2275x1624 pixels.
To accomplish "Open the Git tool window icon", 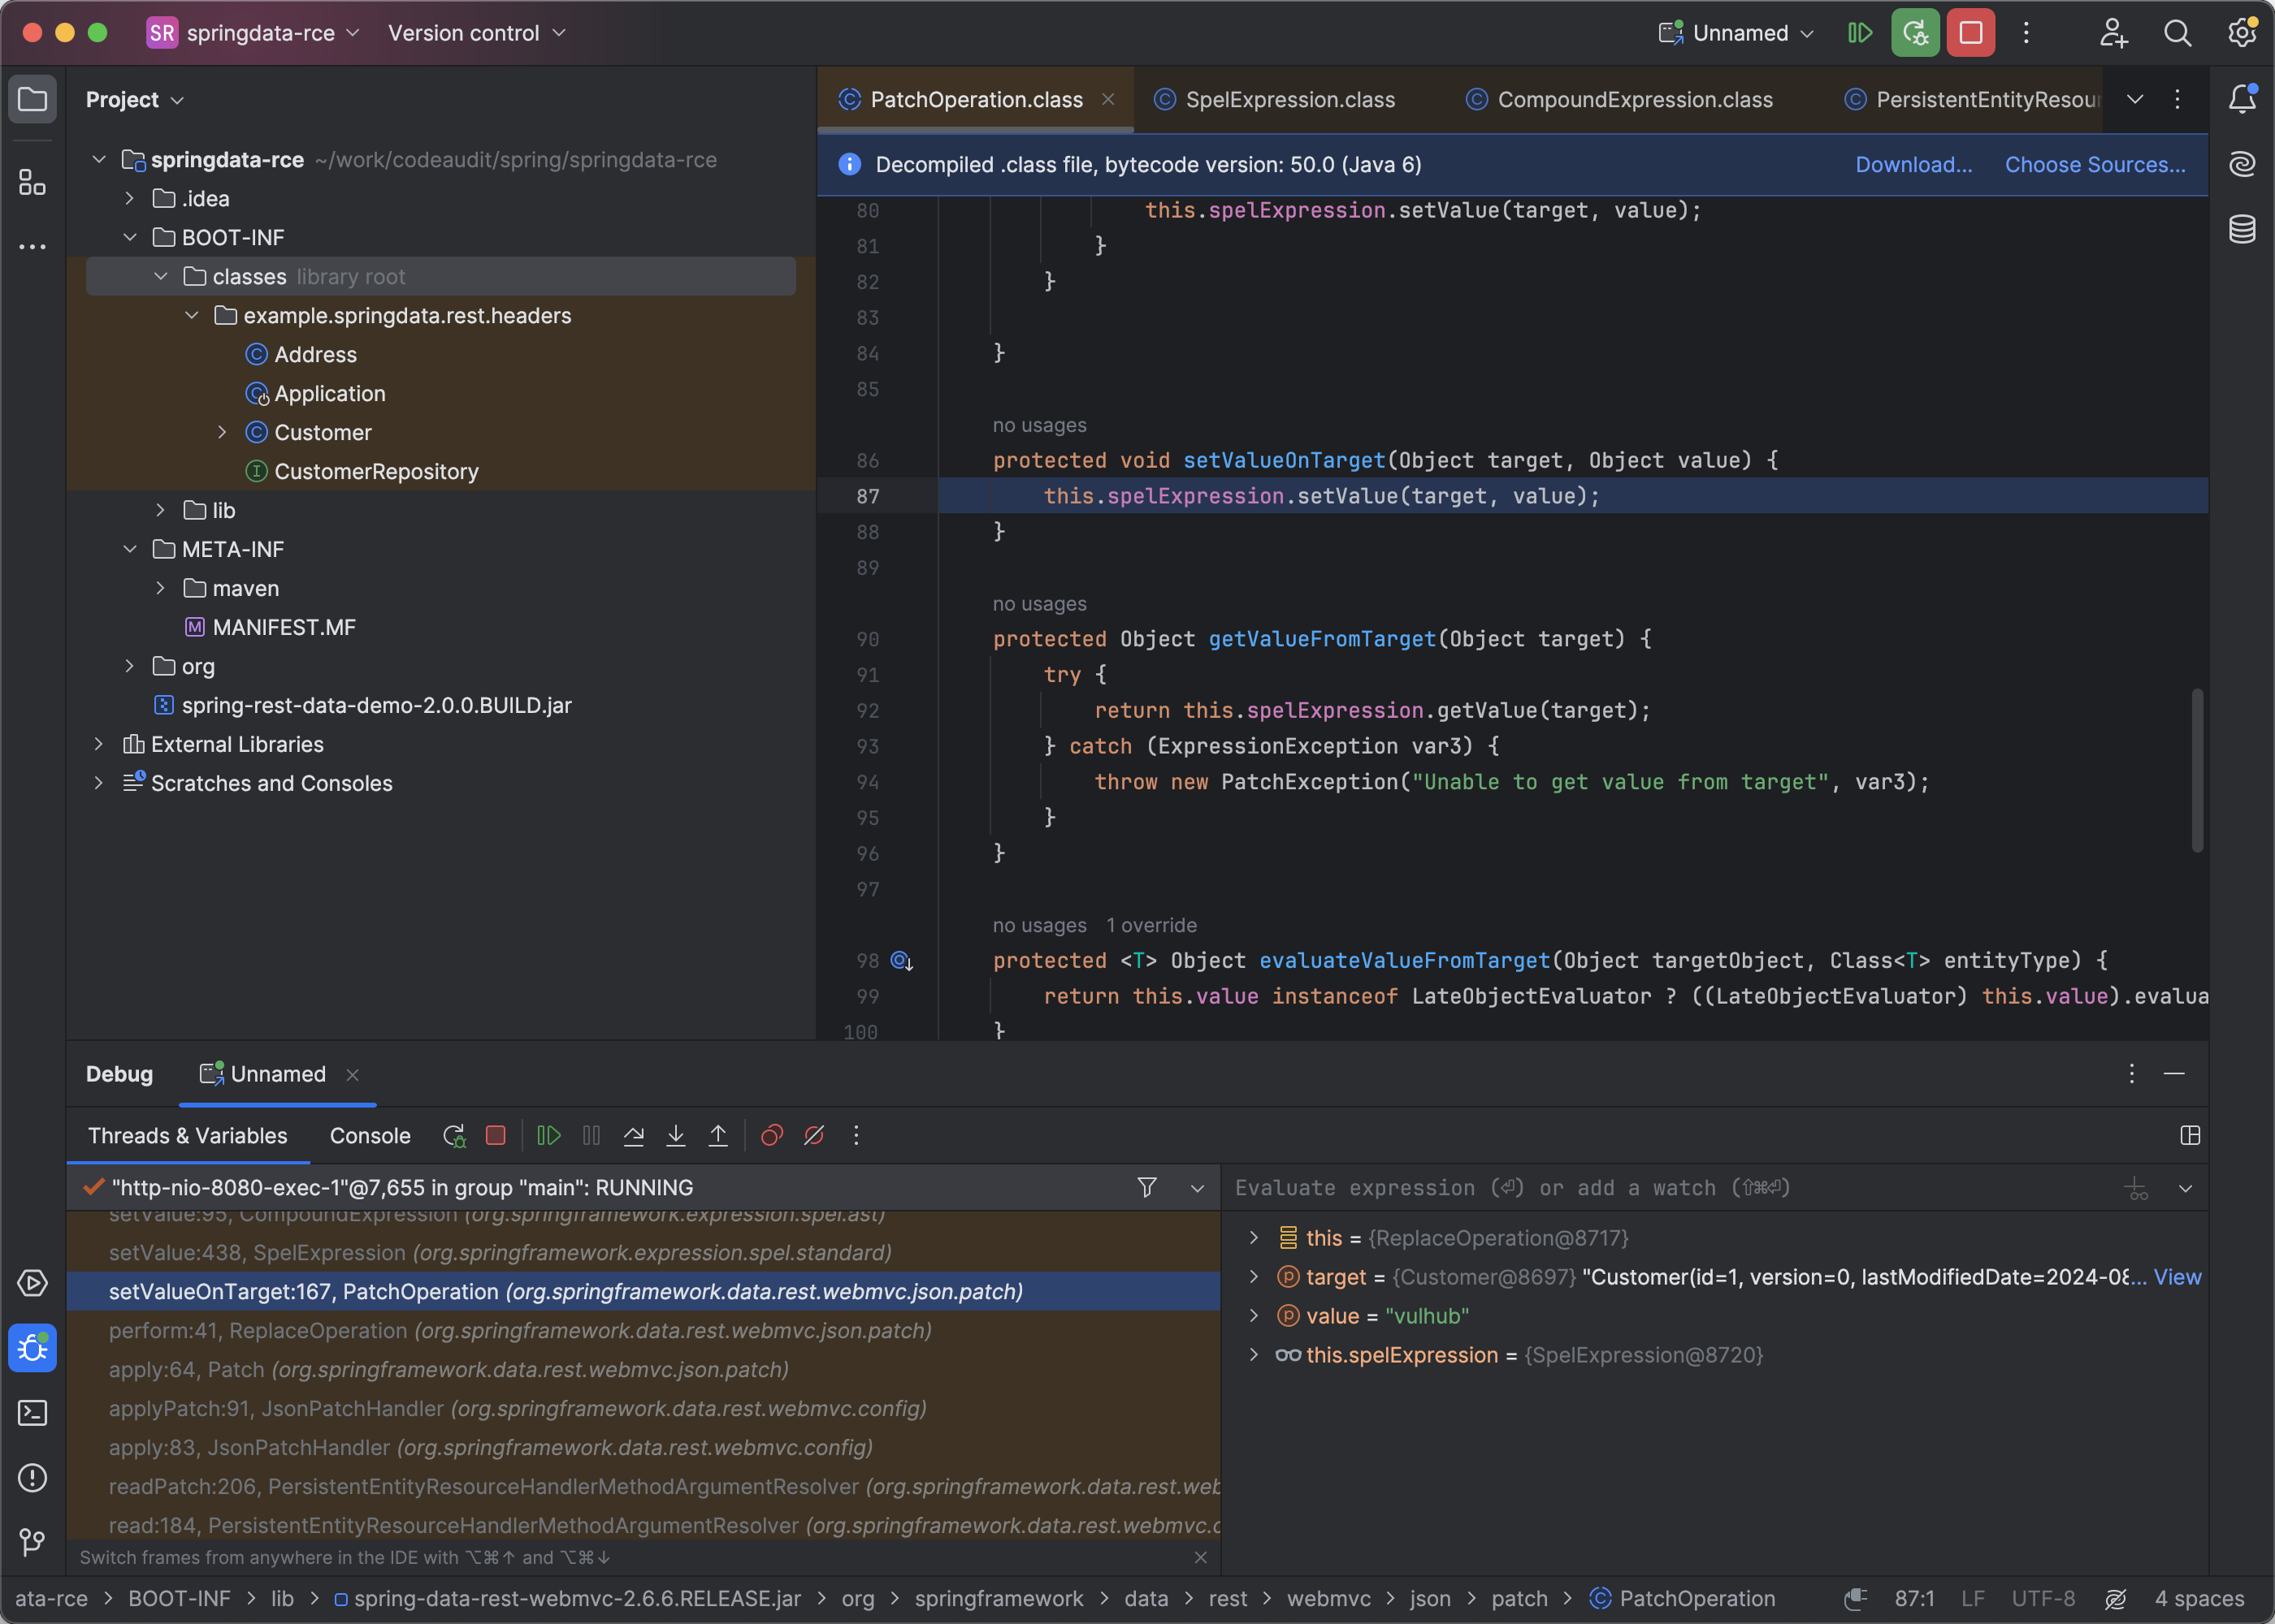I will 32,1542.
